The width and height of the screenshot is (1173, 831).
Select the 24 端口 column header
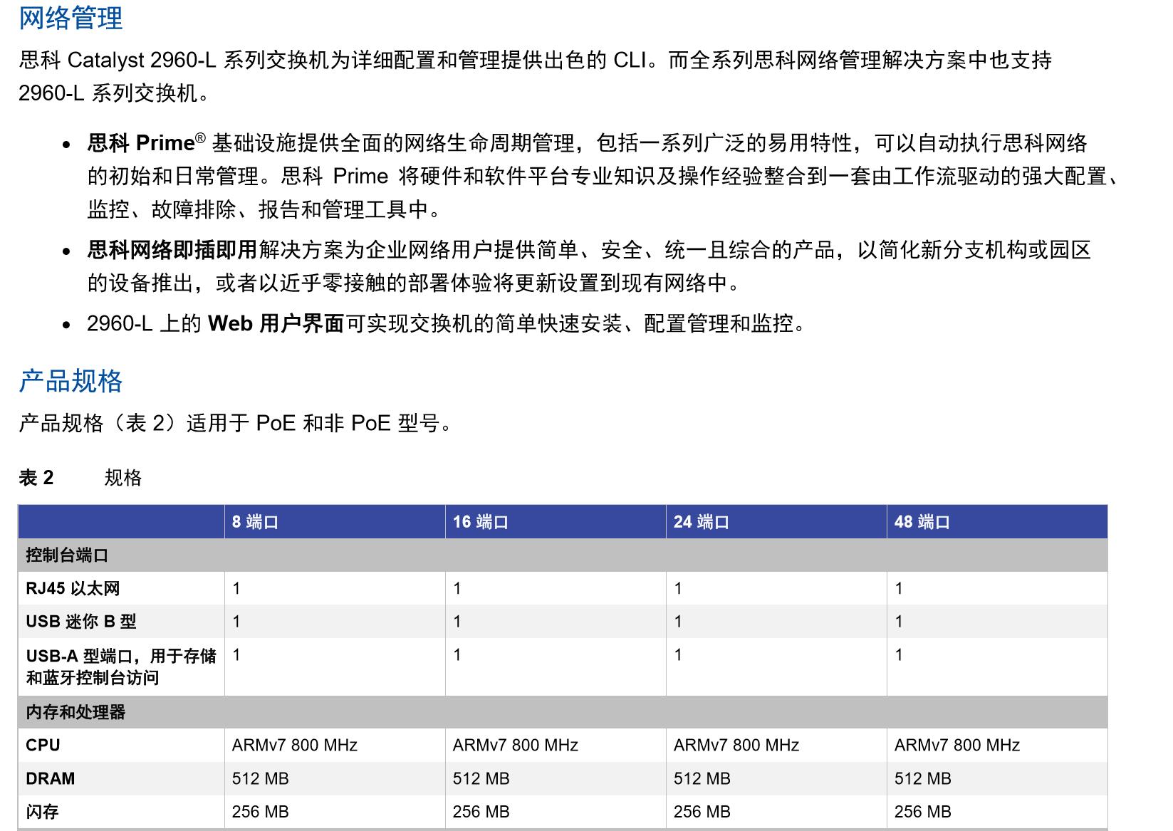coord(701,522)
